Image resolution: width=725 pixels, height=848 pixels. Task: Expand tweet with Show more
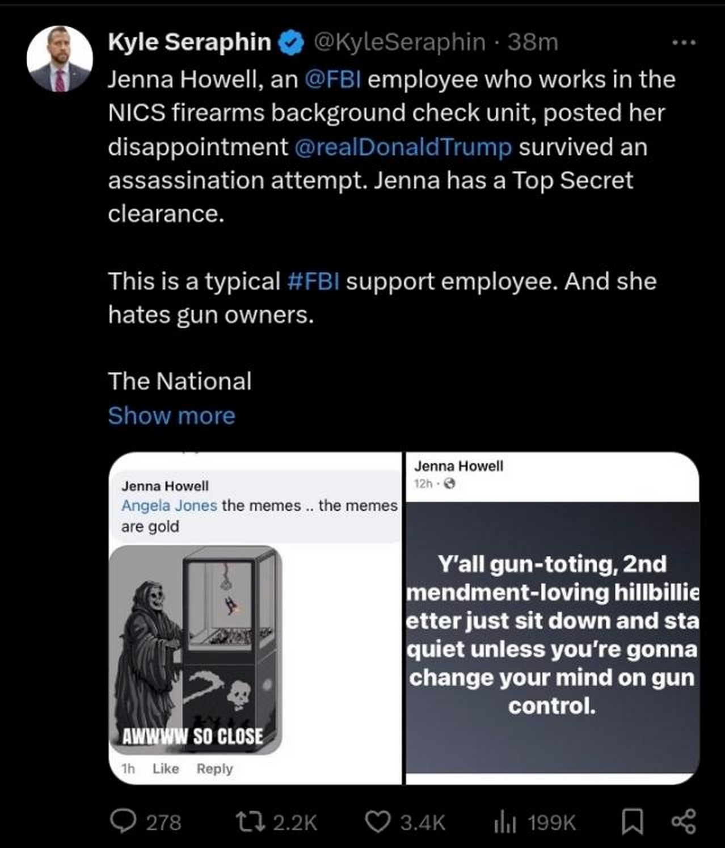[171, 415]
